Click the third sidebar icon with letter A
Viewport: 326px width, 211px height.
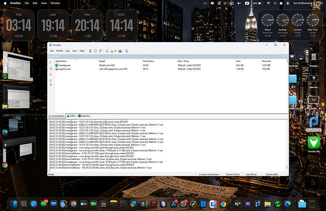(x=51, y=74)
